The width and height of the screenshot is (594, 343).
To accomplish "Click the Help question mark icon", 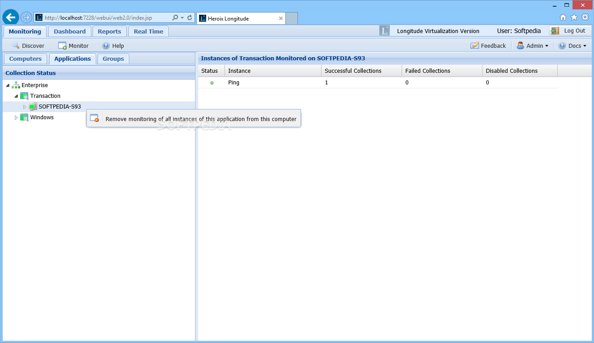I will coord(106,46).
